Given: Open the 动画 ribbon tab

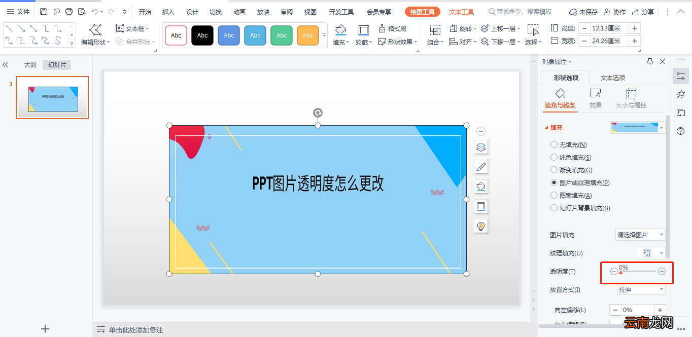Looking at the screenshot, I should 239,12.
